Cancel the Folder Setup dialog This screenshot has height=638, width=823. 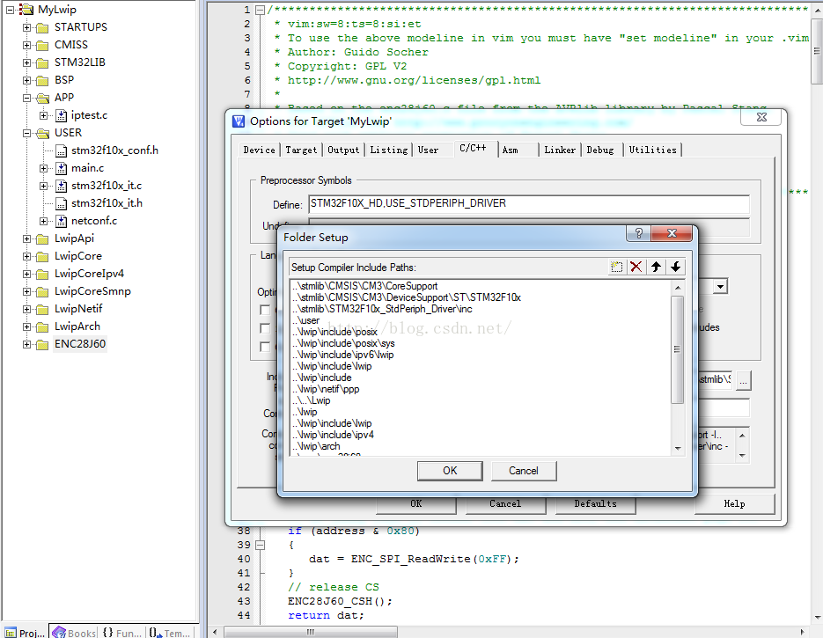coord(524,471)
